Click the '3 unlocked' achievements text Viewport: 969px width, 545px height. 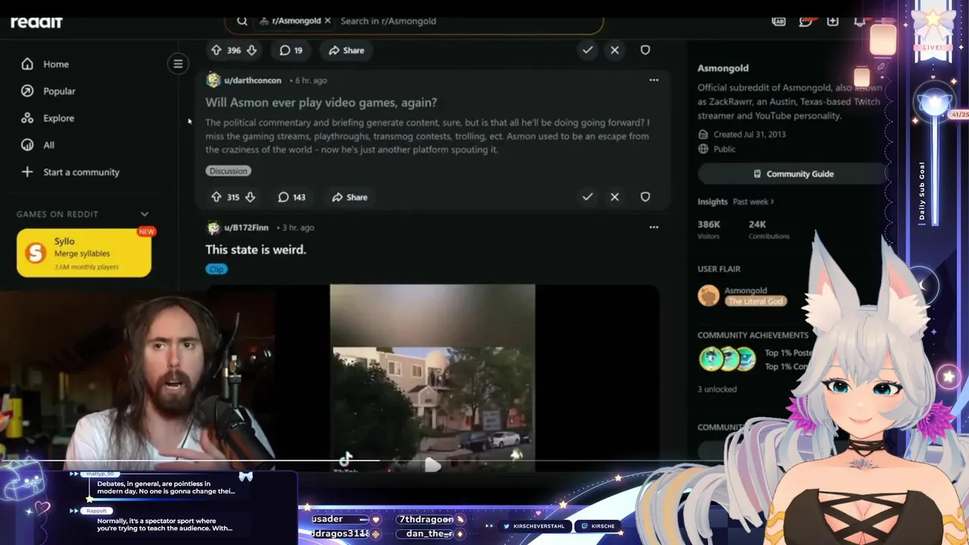pos(717,389)
